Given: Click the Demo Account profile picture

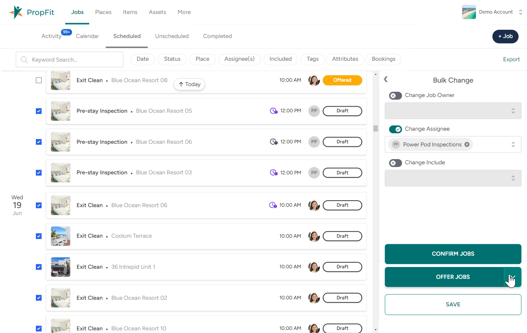Looking at the screenshot, I should point(469,12).
